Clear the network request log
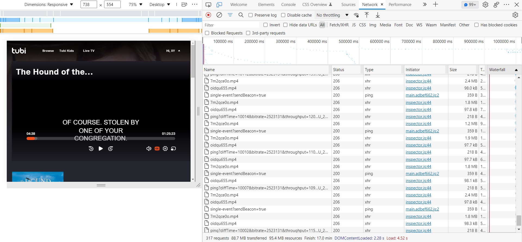 pos(219,15)
